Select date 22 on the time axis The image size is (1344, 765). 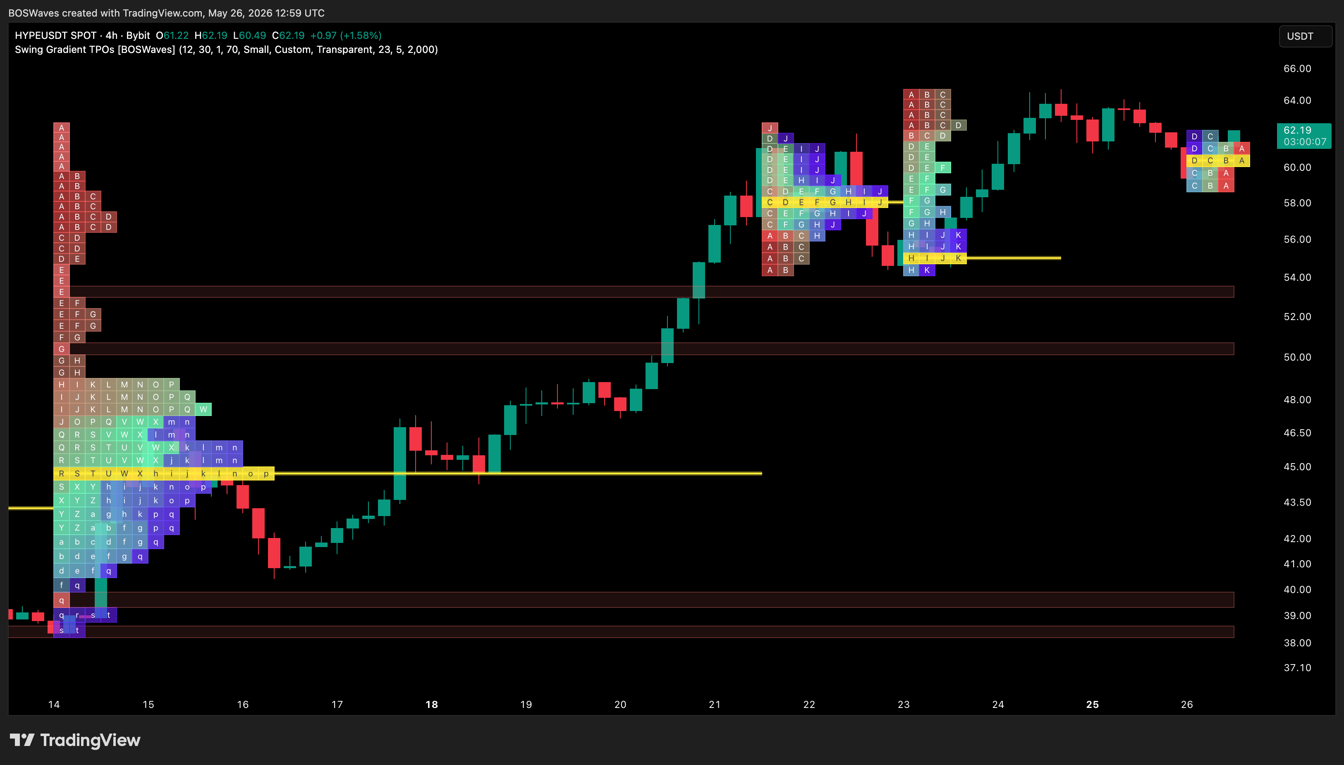809,704
